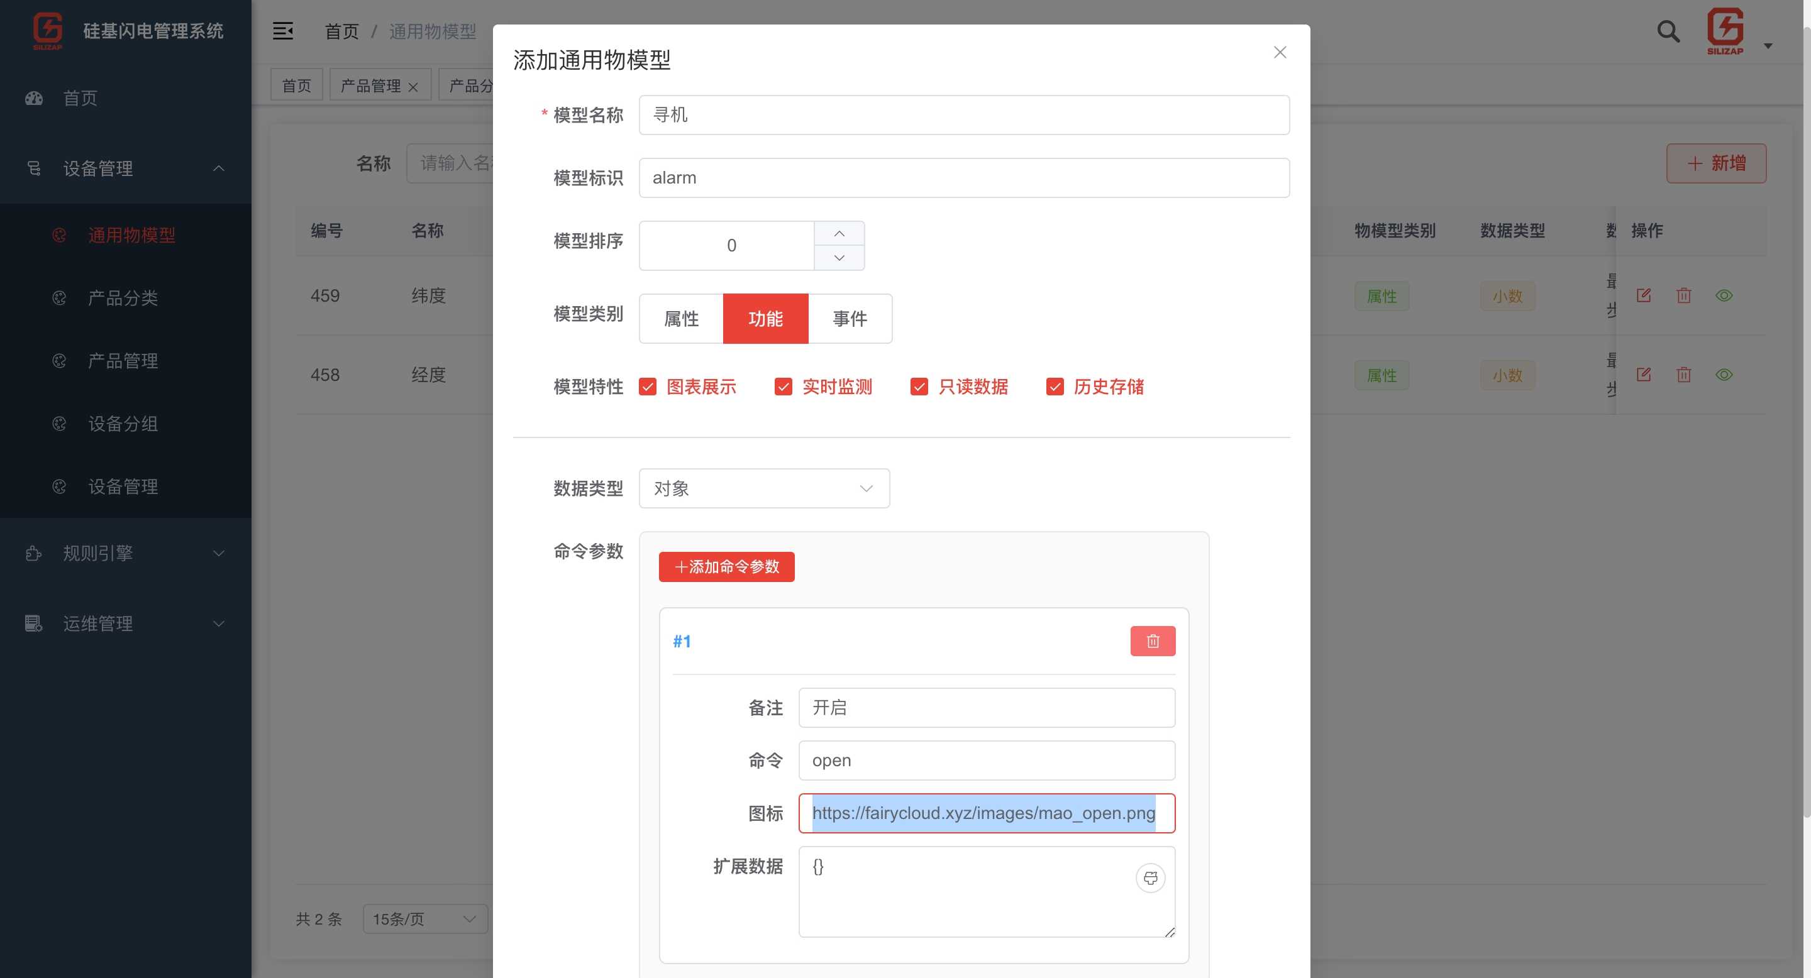Click the SILIZAP user avatar icon

click(x=1724, y=31)
